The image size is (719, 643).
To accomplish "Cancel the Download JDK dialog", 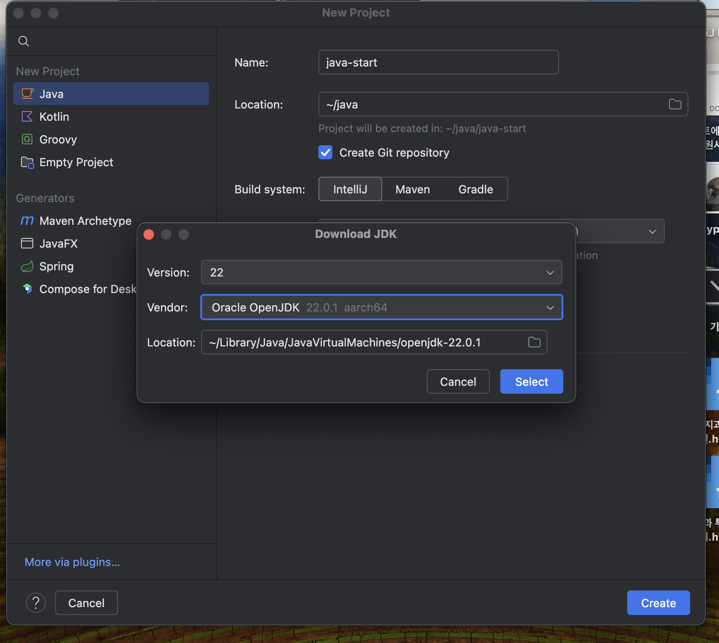I will [x=458, y=381].
